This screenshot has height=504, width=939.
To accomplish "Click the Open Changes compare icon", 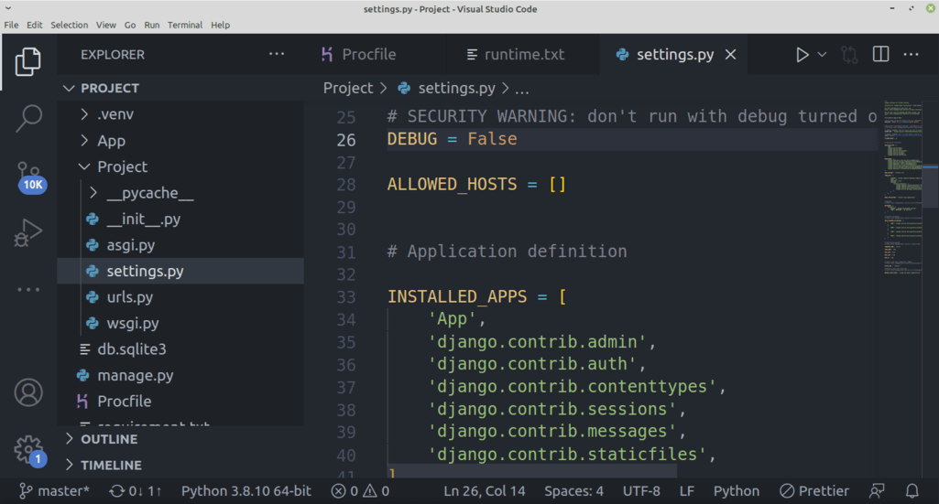I will click(849, 55).
